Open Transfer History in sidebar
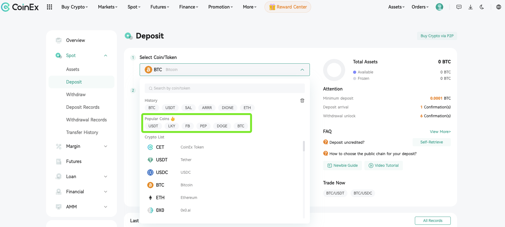The image size is (505, 227). pos(82,132)
